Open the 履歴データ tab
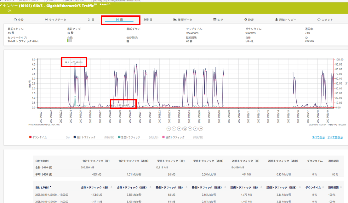 point(182,20)
